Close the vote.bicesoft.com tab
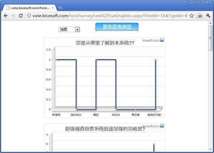214x153 pixels. tap(52, 8)
